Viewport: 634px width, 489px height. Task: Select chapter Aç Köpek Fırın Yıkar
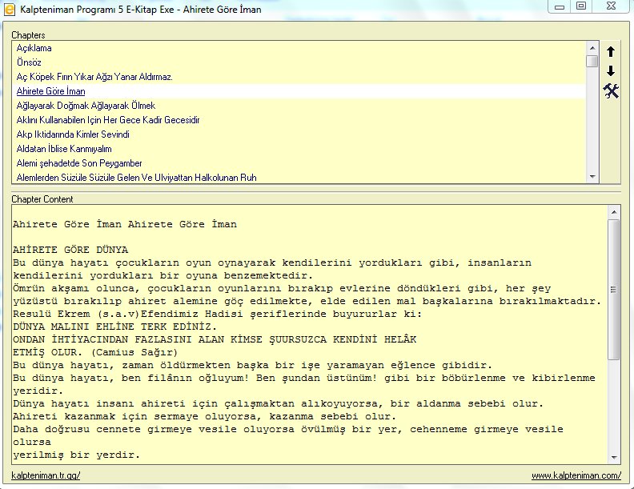click(x=94, y=77)
